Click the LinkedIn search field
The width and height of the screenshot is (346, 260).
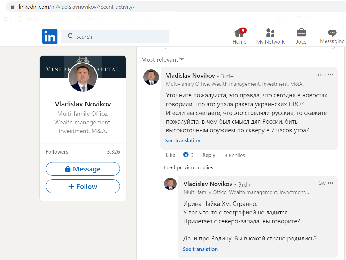(115, 37)
